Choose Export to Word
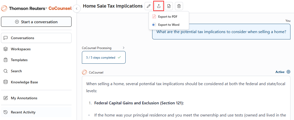This screenshot has height=120, width=294. pyautogui.click(x=169, y=25)
